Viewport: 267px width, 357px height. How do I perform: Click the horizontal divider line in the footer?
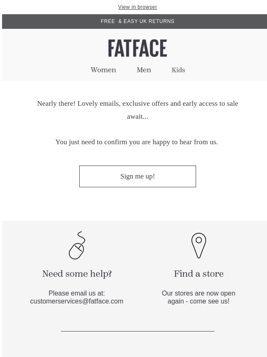click(x=138, y=331)
